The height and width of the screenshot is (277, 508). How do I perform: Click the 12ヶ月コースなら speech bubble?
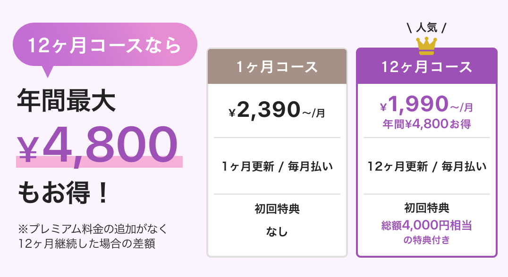coord(105,45)
